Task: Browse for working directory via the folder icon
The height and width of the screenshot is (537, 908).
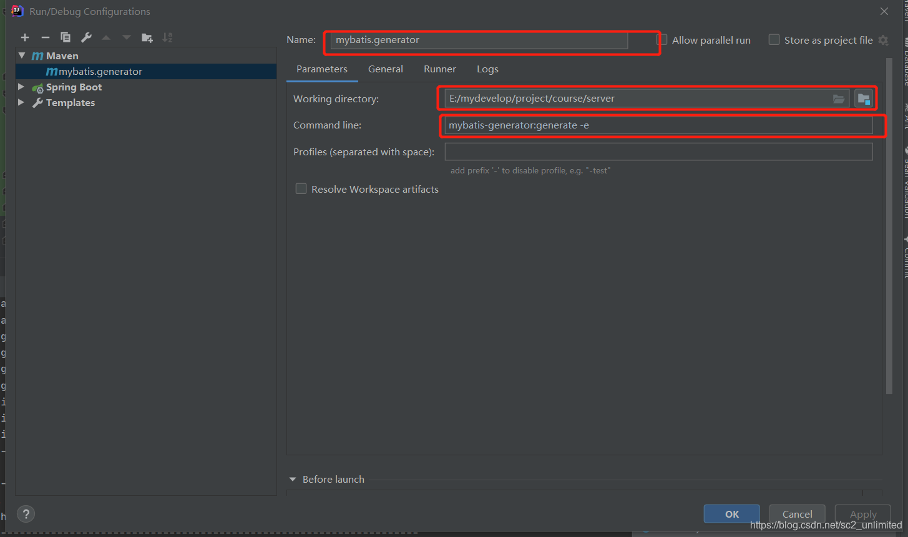Action: (x=839, y=99)
